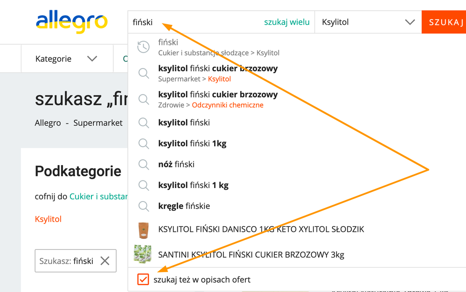Select the Ksylitol subcategory link
Image resolution: width=466 pixels, height=292 pixels.
[48, 219]
